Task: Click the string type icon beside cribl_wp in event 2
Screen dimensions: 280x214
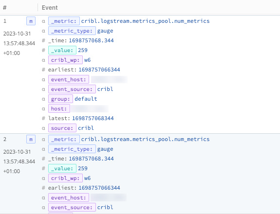Action: (x=43, y=178)
